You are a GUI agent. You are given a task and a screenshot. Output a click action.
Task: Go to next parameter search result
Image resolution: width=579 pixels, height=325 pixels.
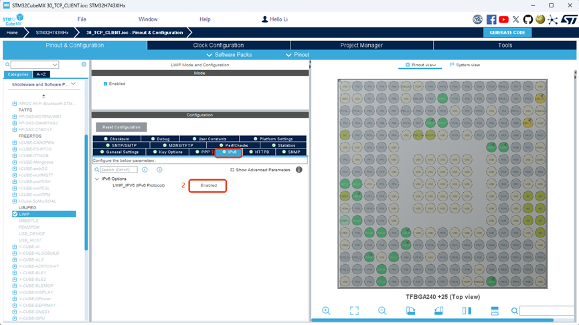click(x=159, y=170)
